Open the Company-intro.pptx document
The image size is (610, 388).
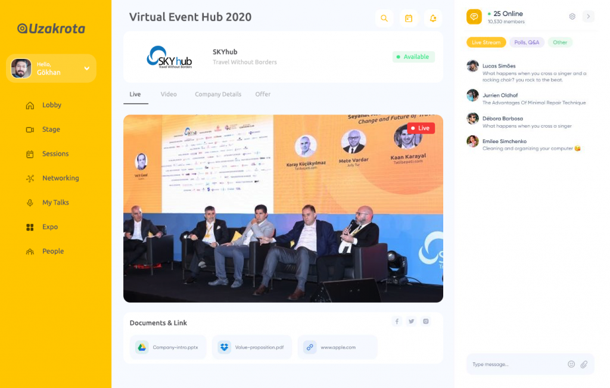click(x=170, y=347)
